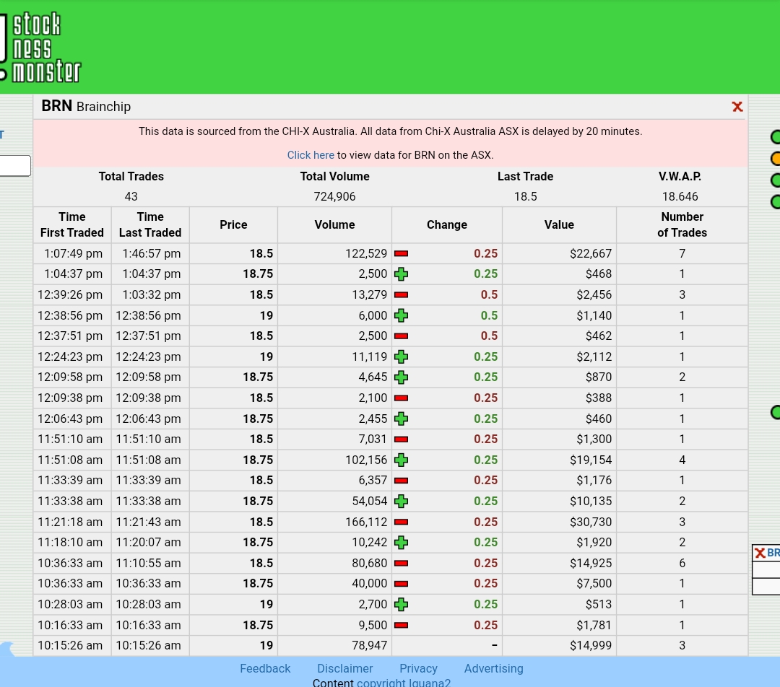Image resolution: width=780 pixels, height=687 pixels.
Task: Click the red minus icon in the 11:51:10 am row
Action: tap(401, 439)
